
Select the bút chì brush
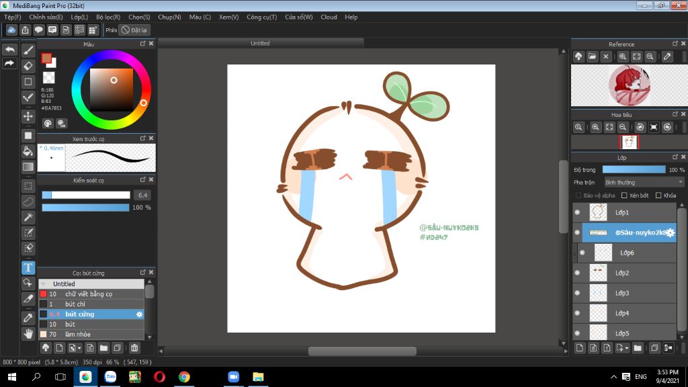click(x=91, y=304)
